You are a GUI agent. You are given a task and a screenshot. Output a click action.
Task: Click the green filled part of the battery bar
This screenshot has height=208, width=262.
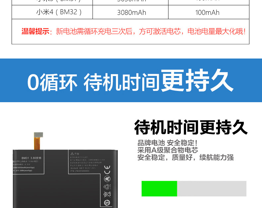(x=159, y=188)
